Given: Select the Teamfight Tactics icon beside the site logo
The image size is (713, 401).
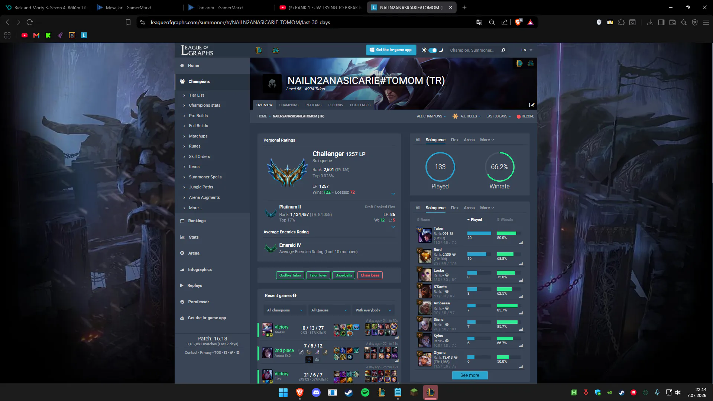Looking at the screenshot, I should click(x=276, y=50).
